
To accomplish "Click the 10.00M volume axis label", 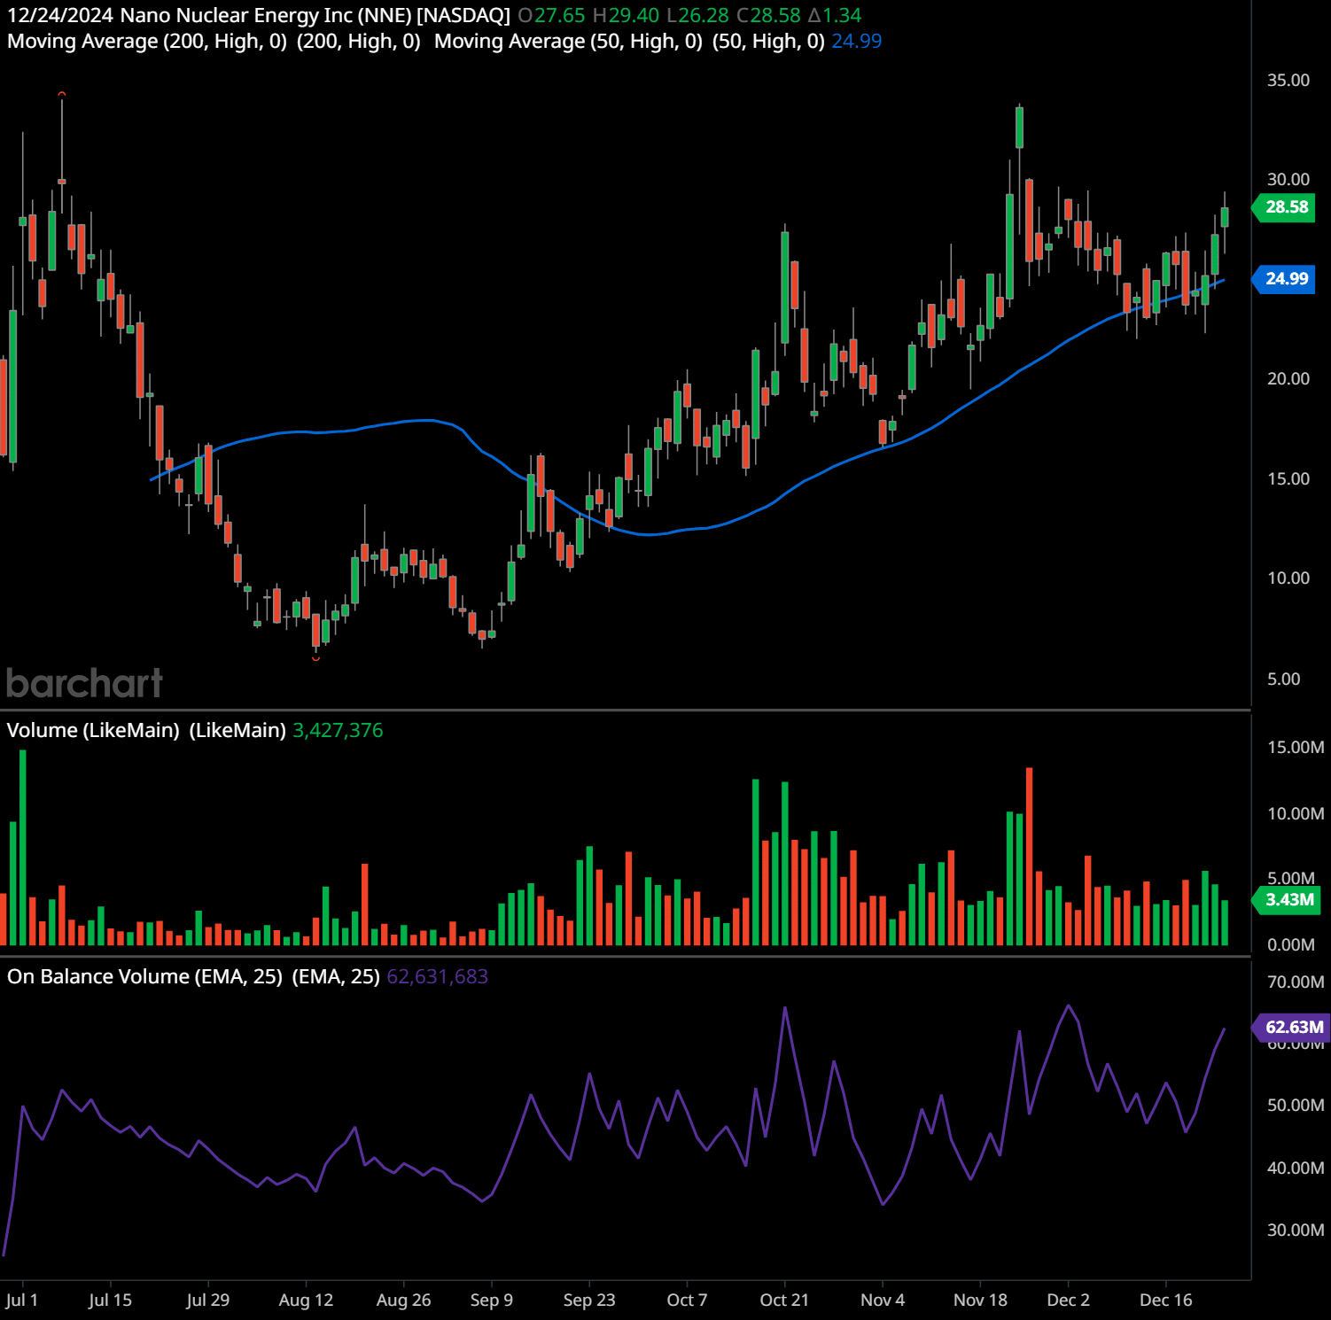I will tap(1296, 814).
